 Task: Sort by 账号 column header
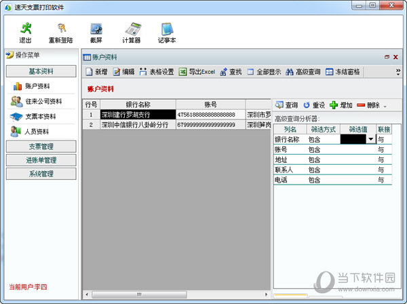point(210,104)
